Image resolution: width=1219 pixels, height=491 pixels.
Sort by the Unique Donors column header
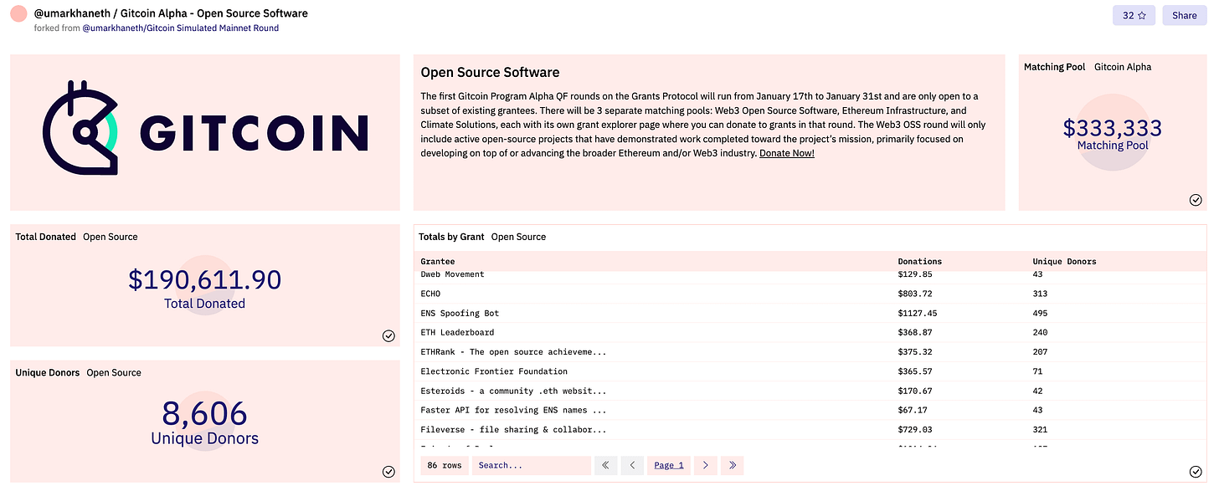(x=1064, y=261)
